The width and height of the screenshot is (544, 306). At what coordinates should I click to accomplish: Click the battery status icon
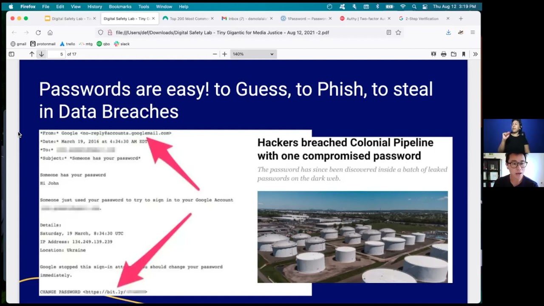(389, 6)
